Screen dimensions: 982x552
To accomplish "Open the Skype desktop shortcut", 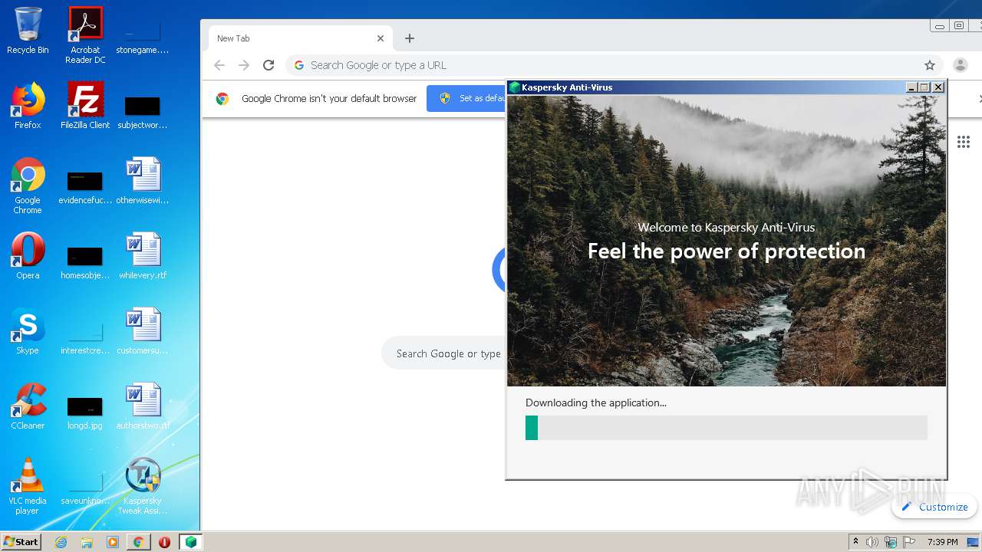I will coord(28,331).
